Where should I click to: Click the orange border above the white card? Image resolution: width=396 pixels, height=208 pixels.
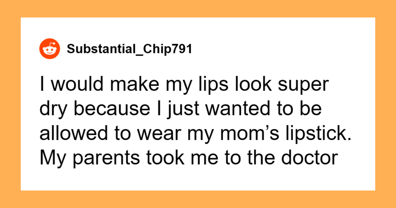(198, 9)
